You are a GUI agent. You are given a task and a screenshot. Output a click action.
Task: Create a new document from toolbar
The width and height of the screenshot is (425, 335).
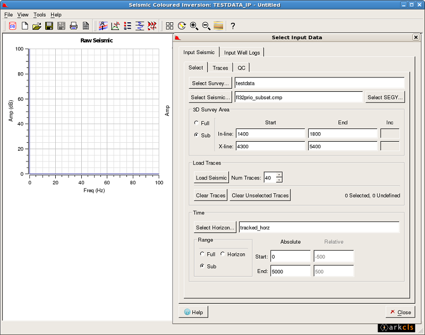(24, 25)
